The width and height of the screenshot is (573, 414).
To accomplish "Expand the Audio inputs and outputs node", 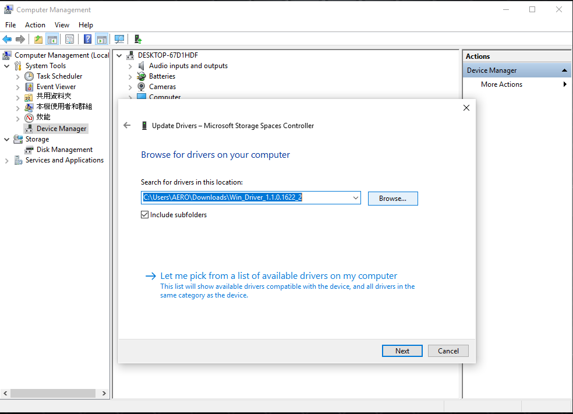I will pyautogui.click(x=130, y=66).
